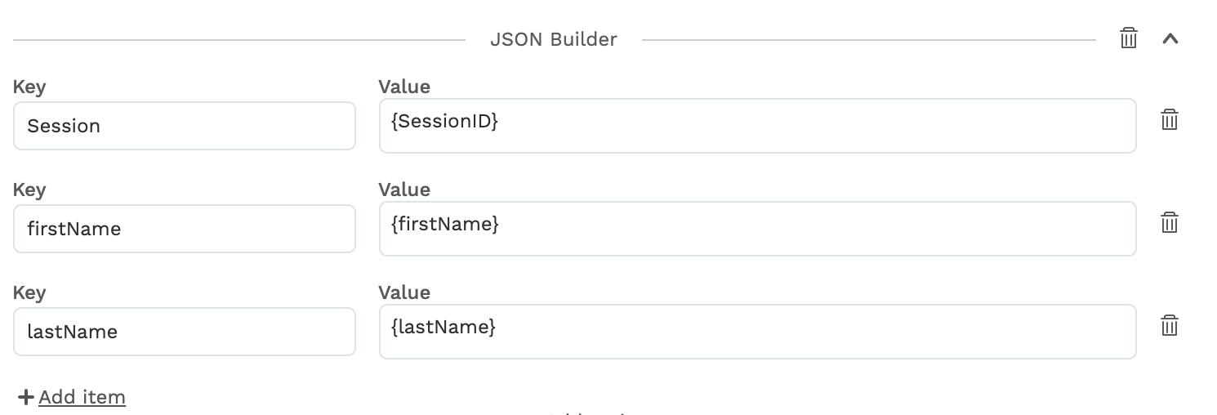Add a new item via Add item link
Viewport: 1217px width, 415px height.
click(x=82, y=397)
